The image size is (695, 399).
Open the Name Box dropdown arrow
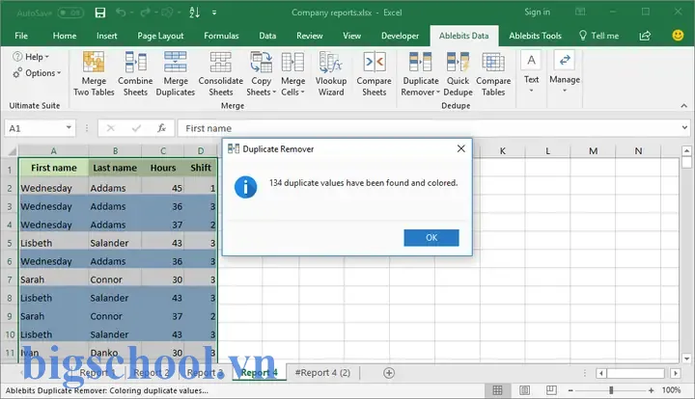[69, 128]
